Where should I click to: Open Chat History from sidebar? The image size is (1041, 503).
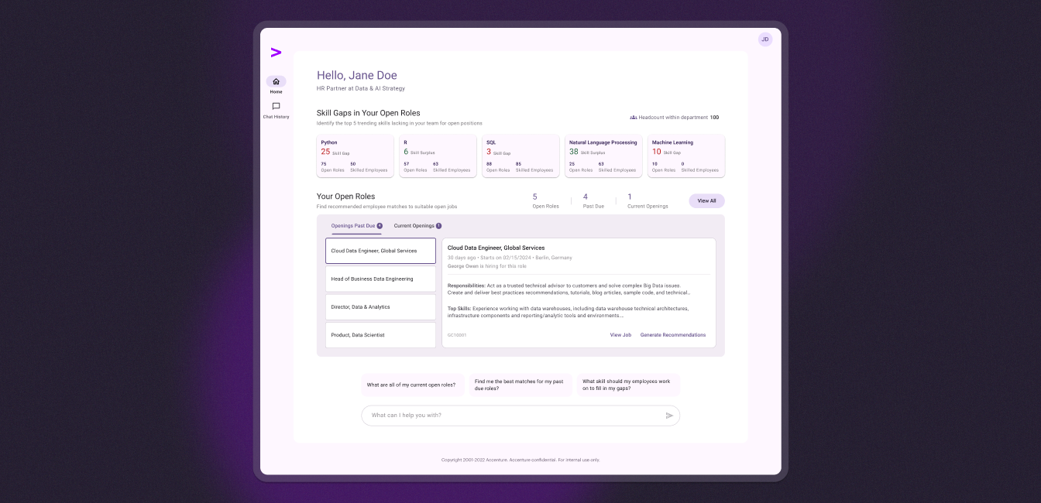point(276,107)
